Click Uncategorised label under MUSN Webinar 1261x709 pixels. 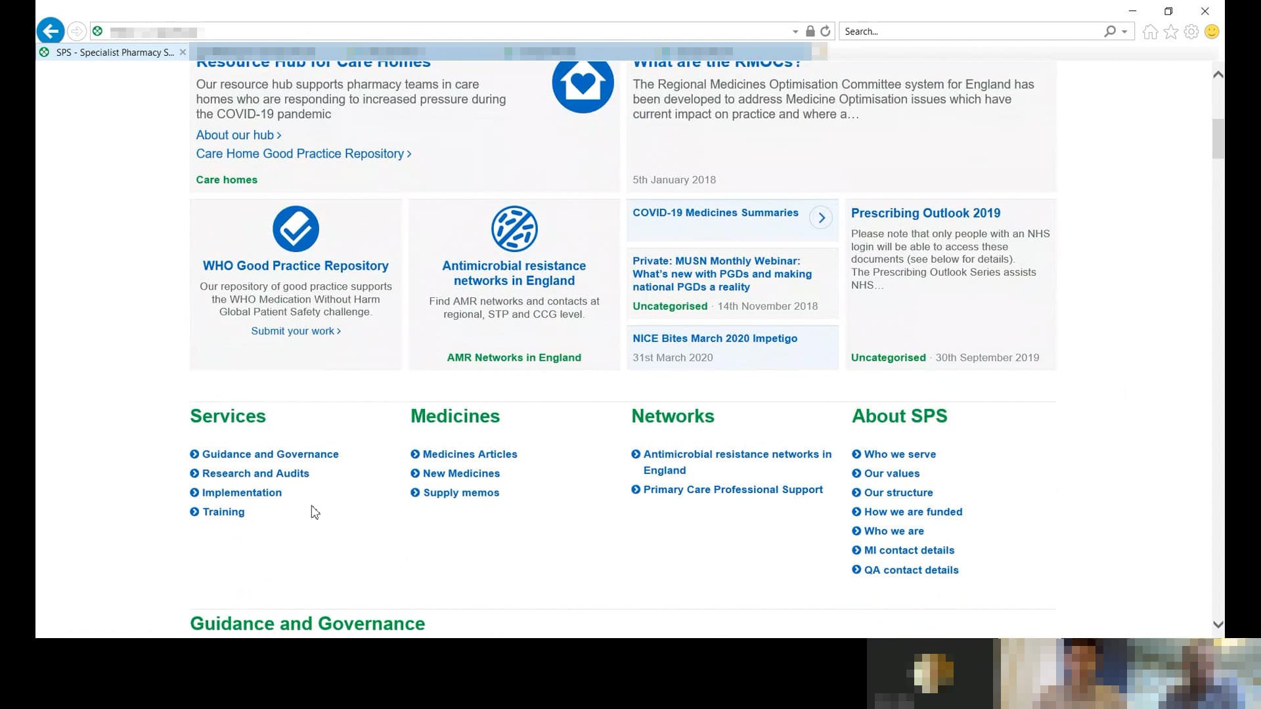pos(670,306)
